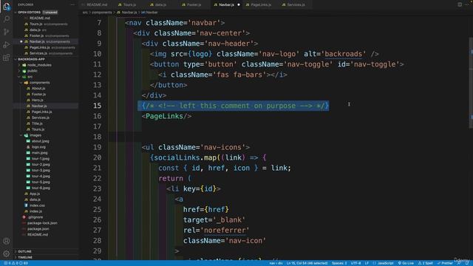Viewport: 473px width, 266px height.
Task: Open main.jpeg in the images folder
Action: [39, 153]
